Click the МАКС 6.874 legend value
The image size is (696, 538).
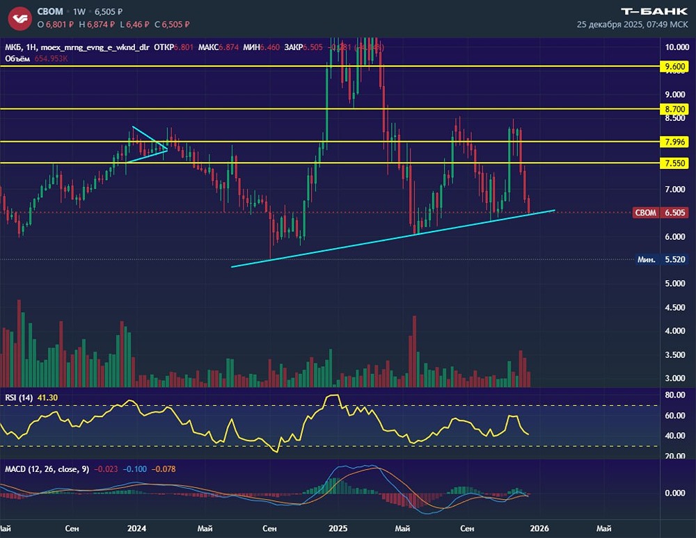click(x=219, y=47)
